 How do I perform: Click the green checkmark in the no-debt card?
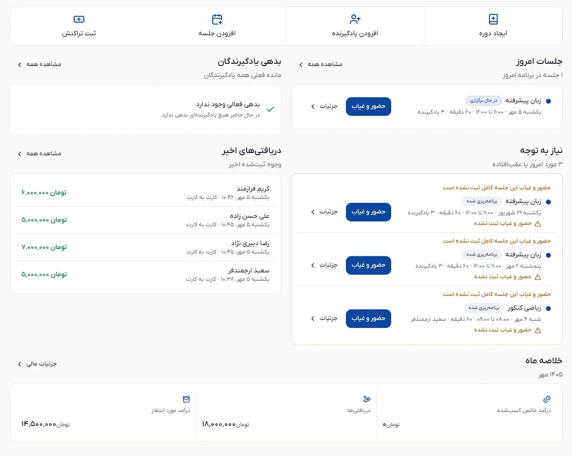click(x=270, y=109)
